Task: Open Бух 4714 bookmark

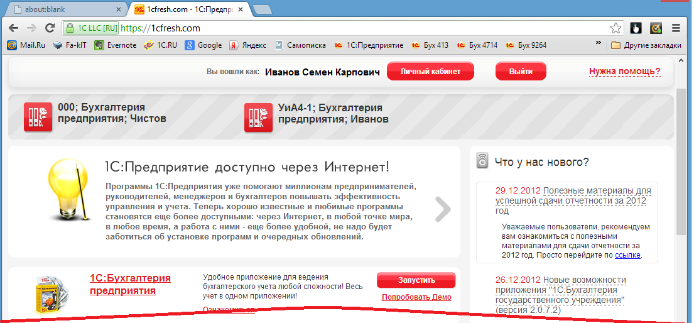Action: tap(476, 45)
